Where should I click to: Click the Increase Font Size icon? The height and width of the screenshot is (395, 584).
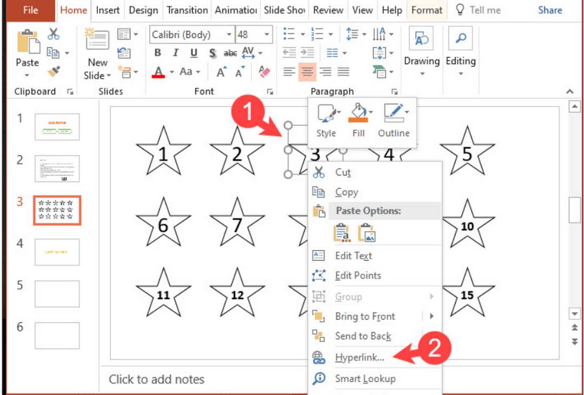pos(222,71)
